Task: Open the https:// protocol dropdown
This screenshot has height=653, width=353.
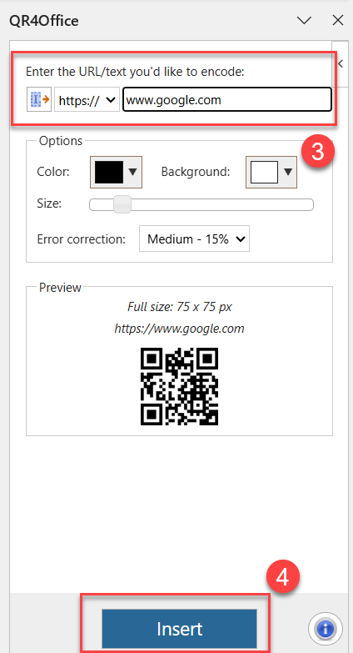Action: [x=87, y=99]
